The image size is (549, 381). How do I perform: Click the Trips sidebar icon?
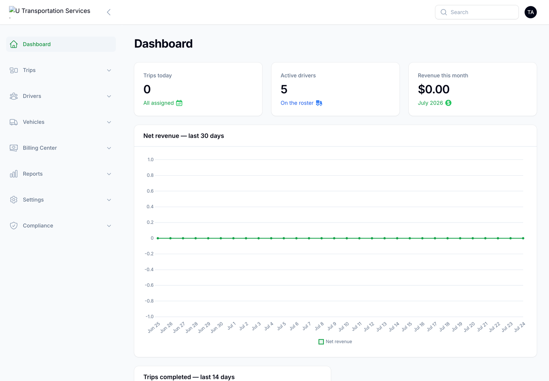pyautogui.click(x=14, y=70)
